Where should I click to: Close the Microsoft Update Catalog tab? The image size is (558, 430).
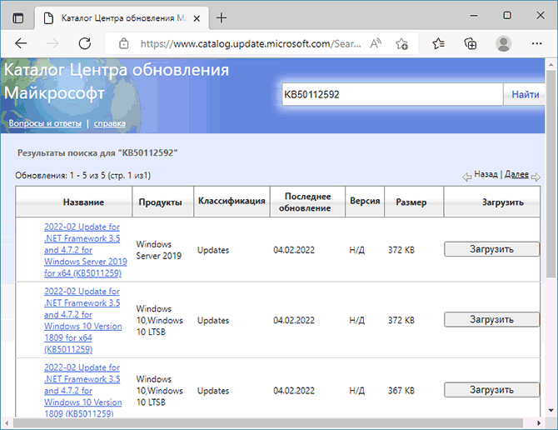197,18
